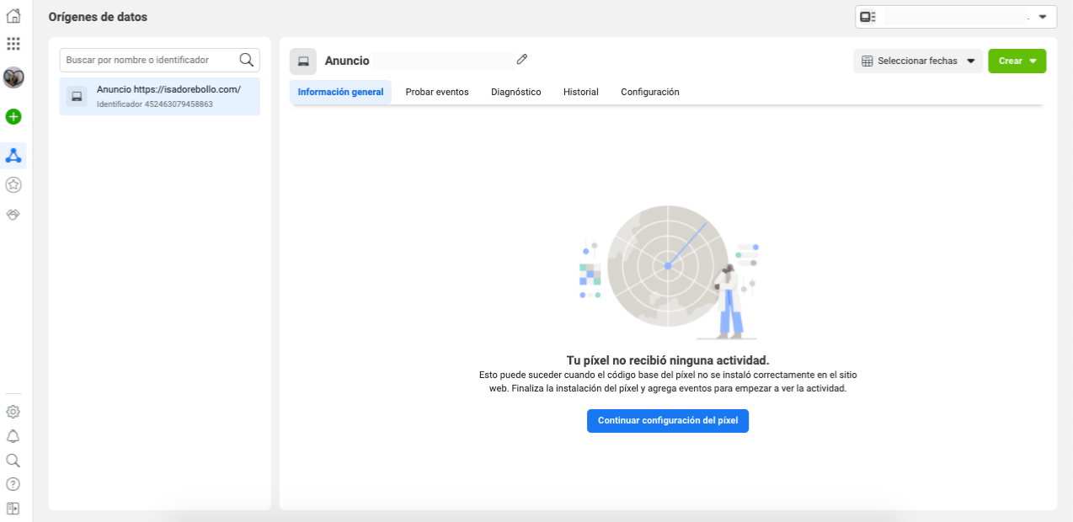This screenshot has width=1073, height=522.
Task: Open the Crear dropdown
Action: coord(1017,61)
